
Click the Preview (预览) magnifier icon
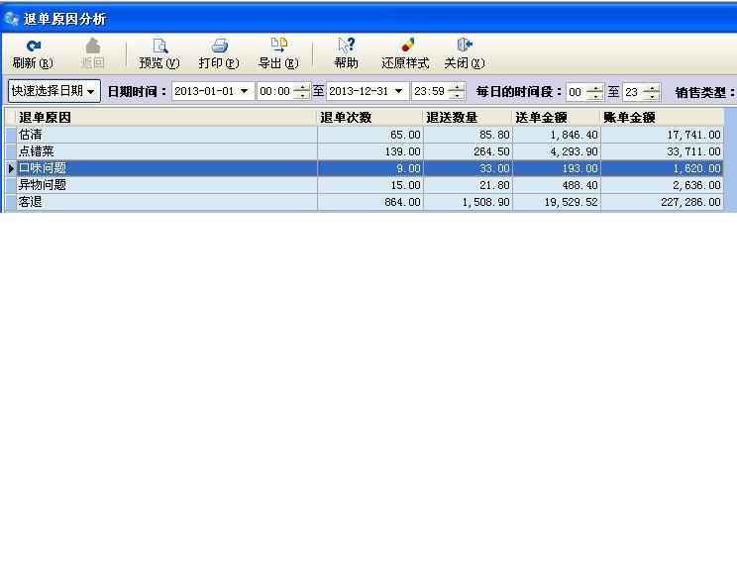159,46
